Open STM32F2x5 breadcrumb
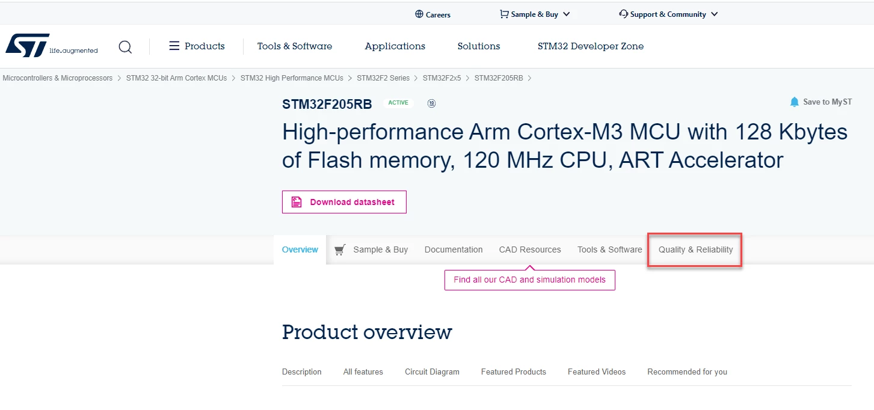This screenshot has width=874, height=410. pos(442,78)
